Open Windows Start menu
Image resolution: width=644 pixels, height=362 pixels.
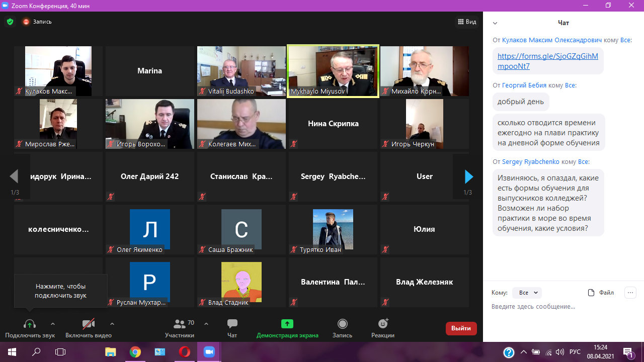[12, 352]
